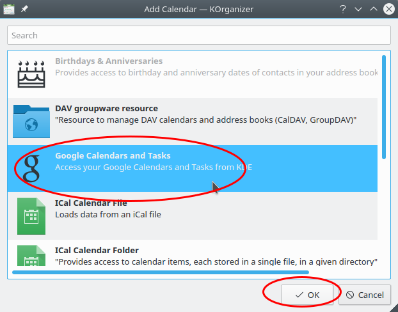Click the Google 'g' logo icon
The image size is (398, 312).
coord(31,168)
